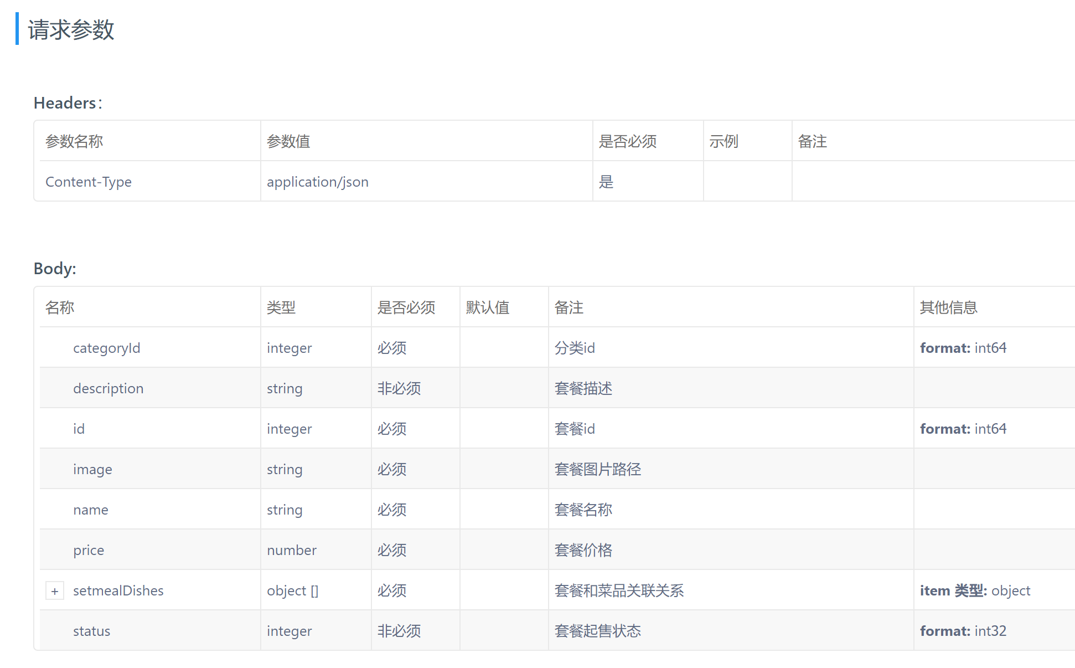Click the setmealDishes field name
The image size is (1075, 668).
[x=118, y=590]
